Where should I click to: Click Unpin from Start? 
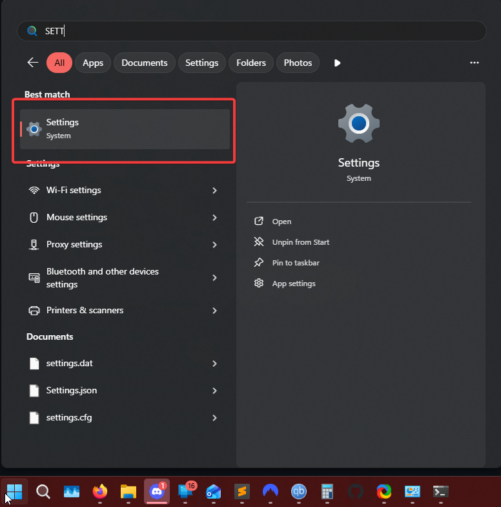pyautogui.click(x=301, y=242)
